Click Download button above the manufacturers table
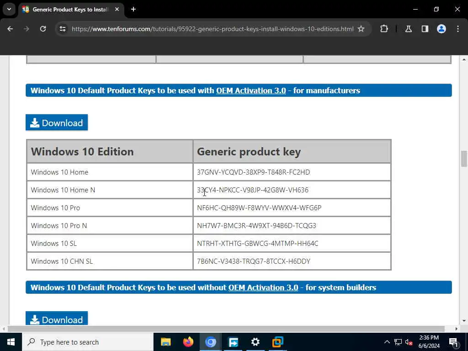Screen dimensions: 468x351 (57, 122)
